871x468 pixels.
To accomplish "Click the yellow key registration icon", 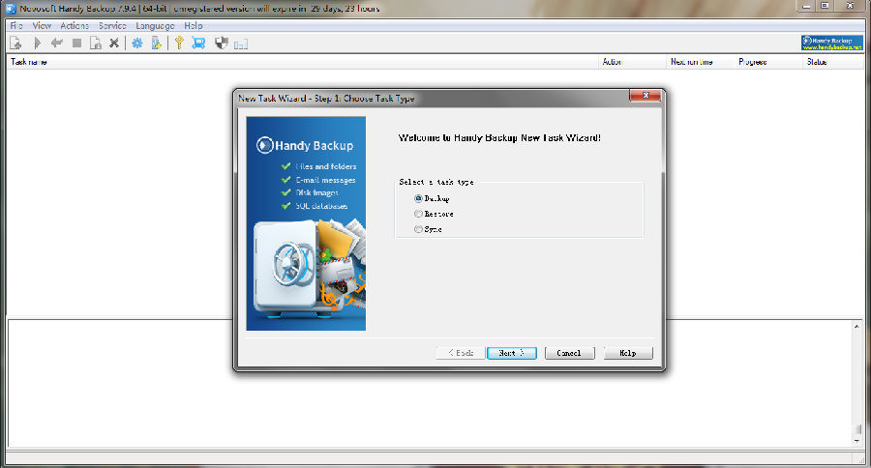I will pos(179,44).
